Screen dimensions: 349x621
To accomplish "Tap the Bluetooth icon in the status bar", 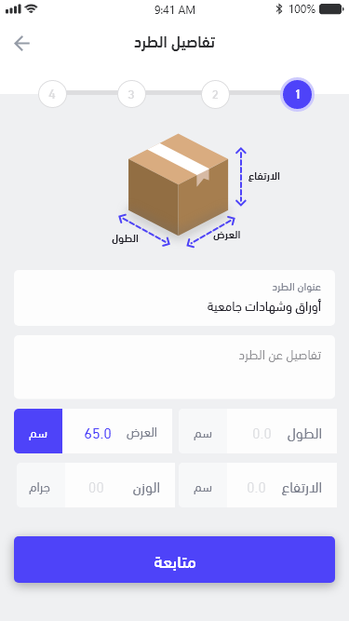I will click(279, 9).
